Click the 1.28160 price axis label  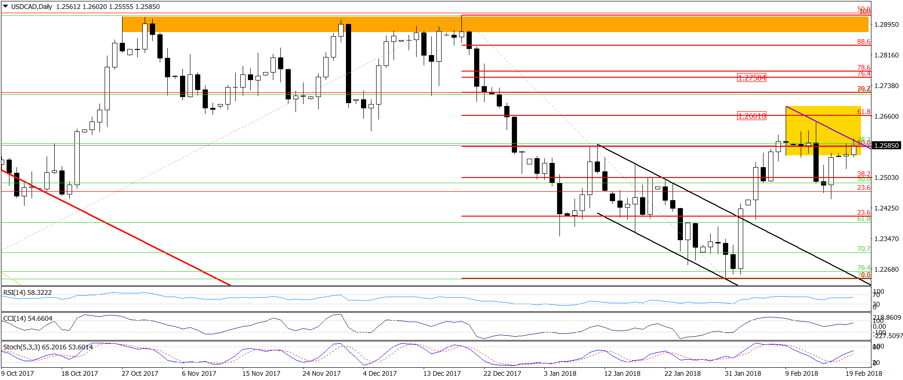[887, 55]
